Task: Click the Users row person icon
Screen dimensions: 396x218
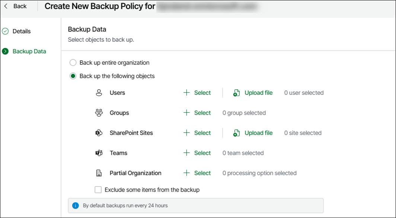Action: 99,93
